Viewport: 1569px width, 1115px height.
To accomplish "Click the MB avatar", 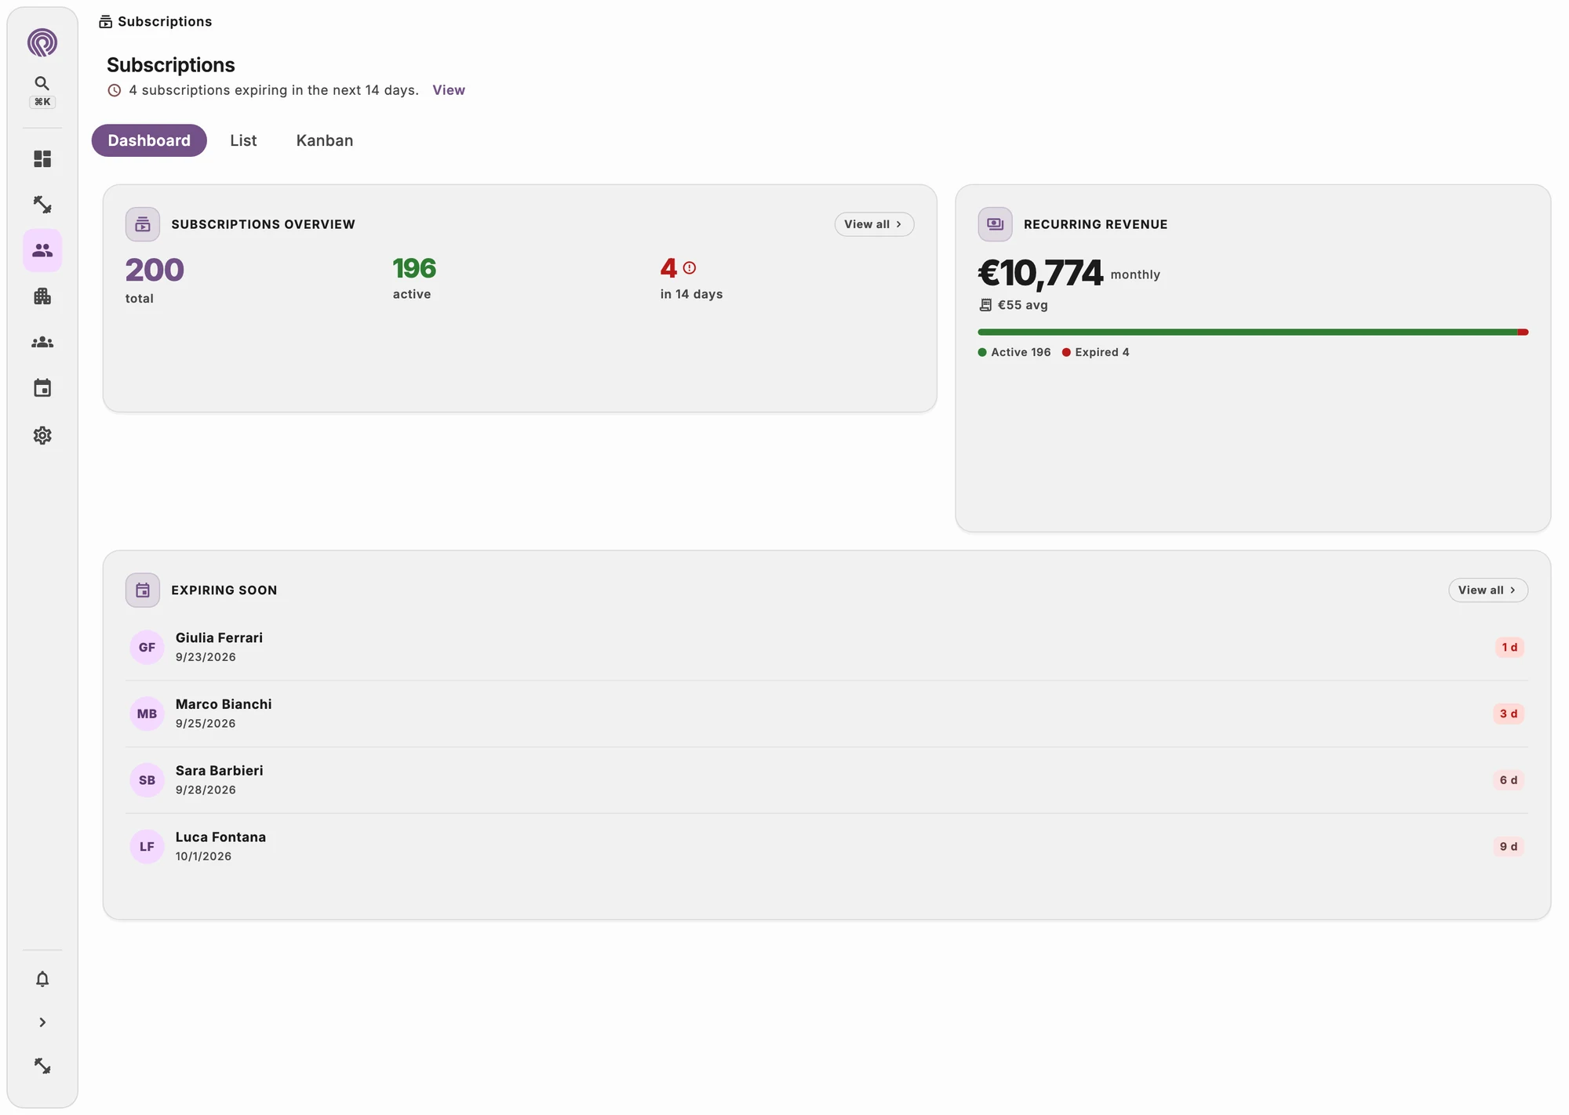I will [x=147, y=714].
